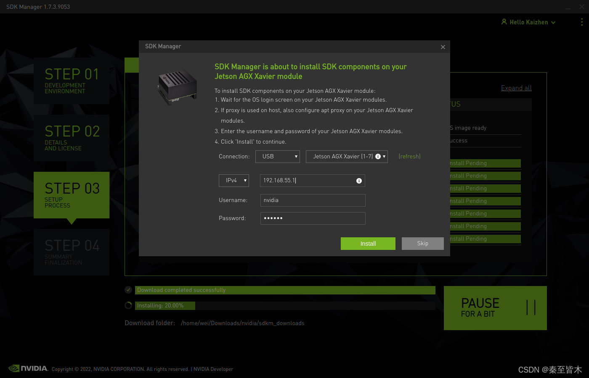The image size is (589, 378).
Task: Open the Connection USB dropdown
Action: pos(278,157)
